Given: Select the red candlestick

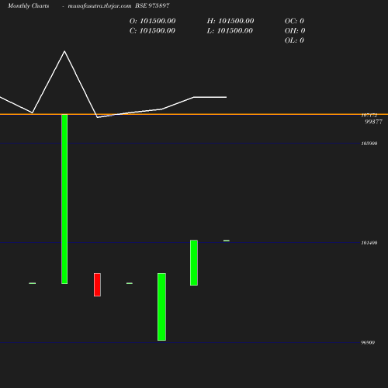Looking at the screenshot, I should click(x=97, y=285).
